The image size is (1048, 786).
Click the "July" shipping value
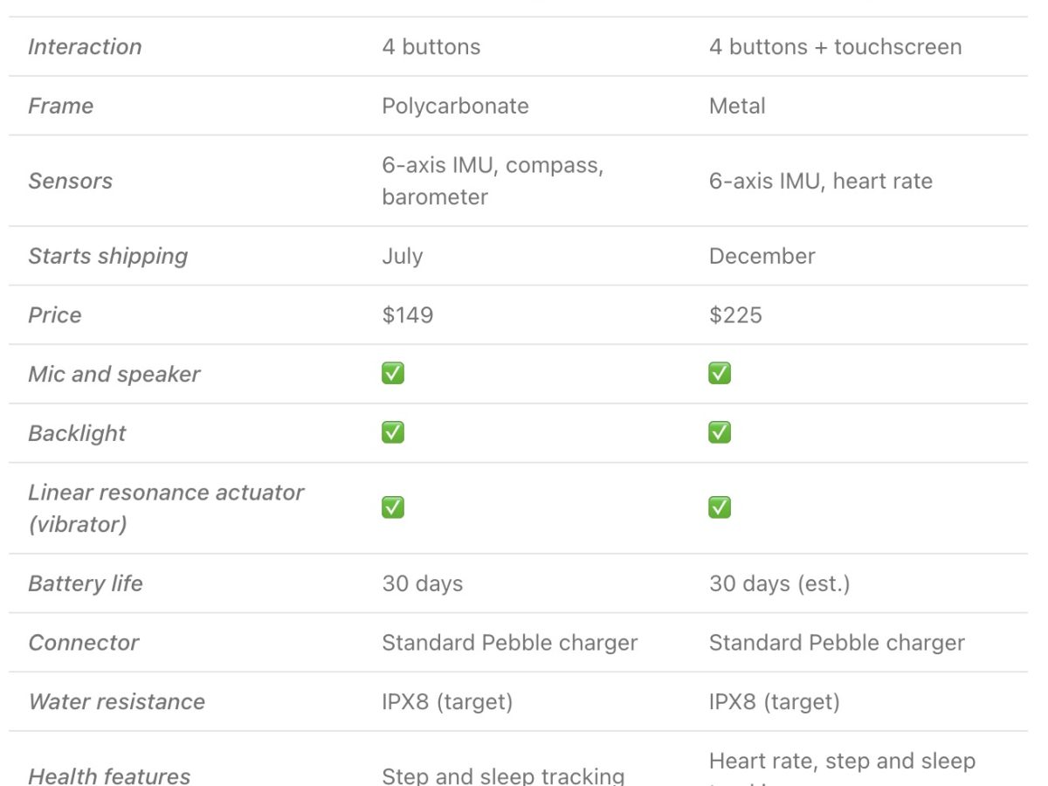point(403,257)
